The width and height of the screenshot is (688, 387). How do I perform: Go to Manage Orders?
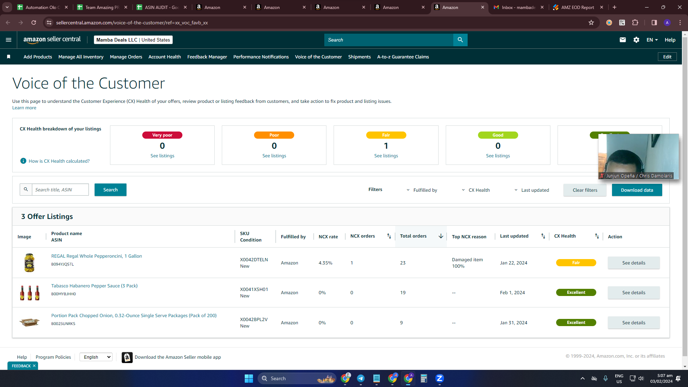(126, 57)
